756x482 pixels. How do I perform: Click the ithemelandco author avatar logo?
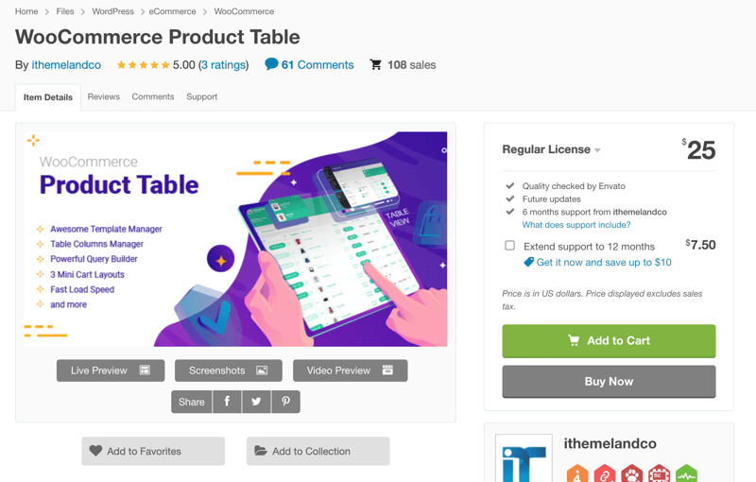click(x=524, y=459)
